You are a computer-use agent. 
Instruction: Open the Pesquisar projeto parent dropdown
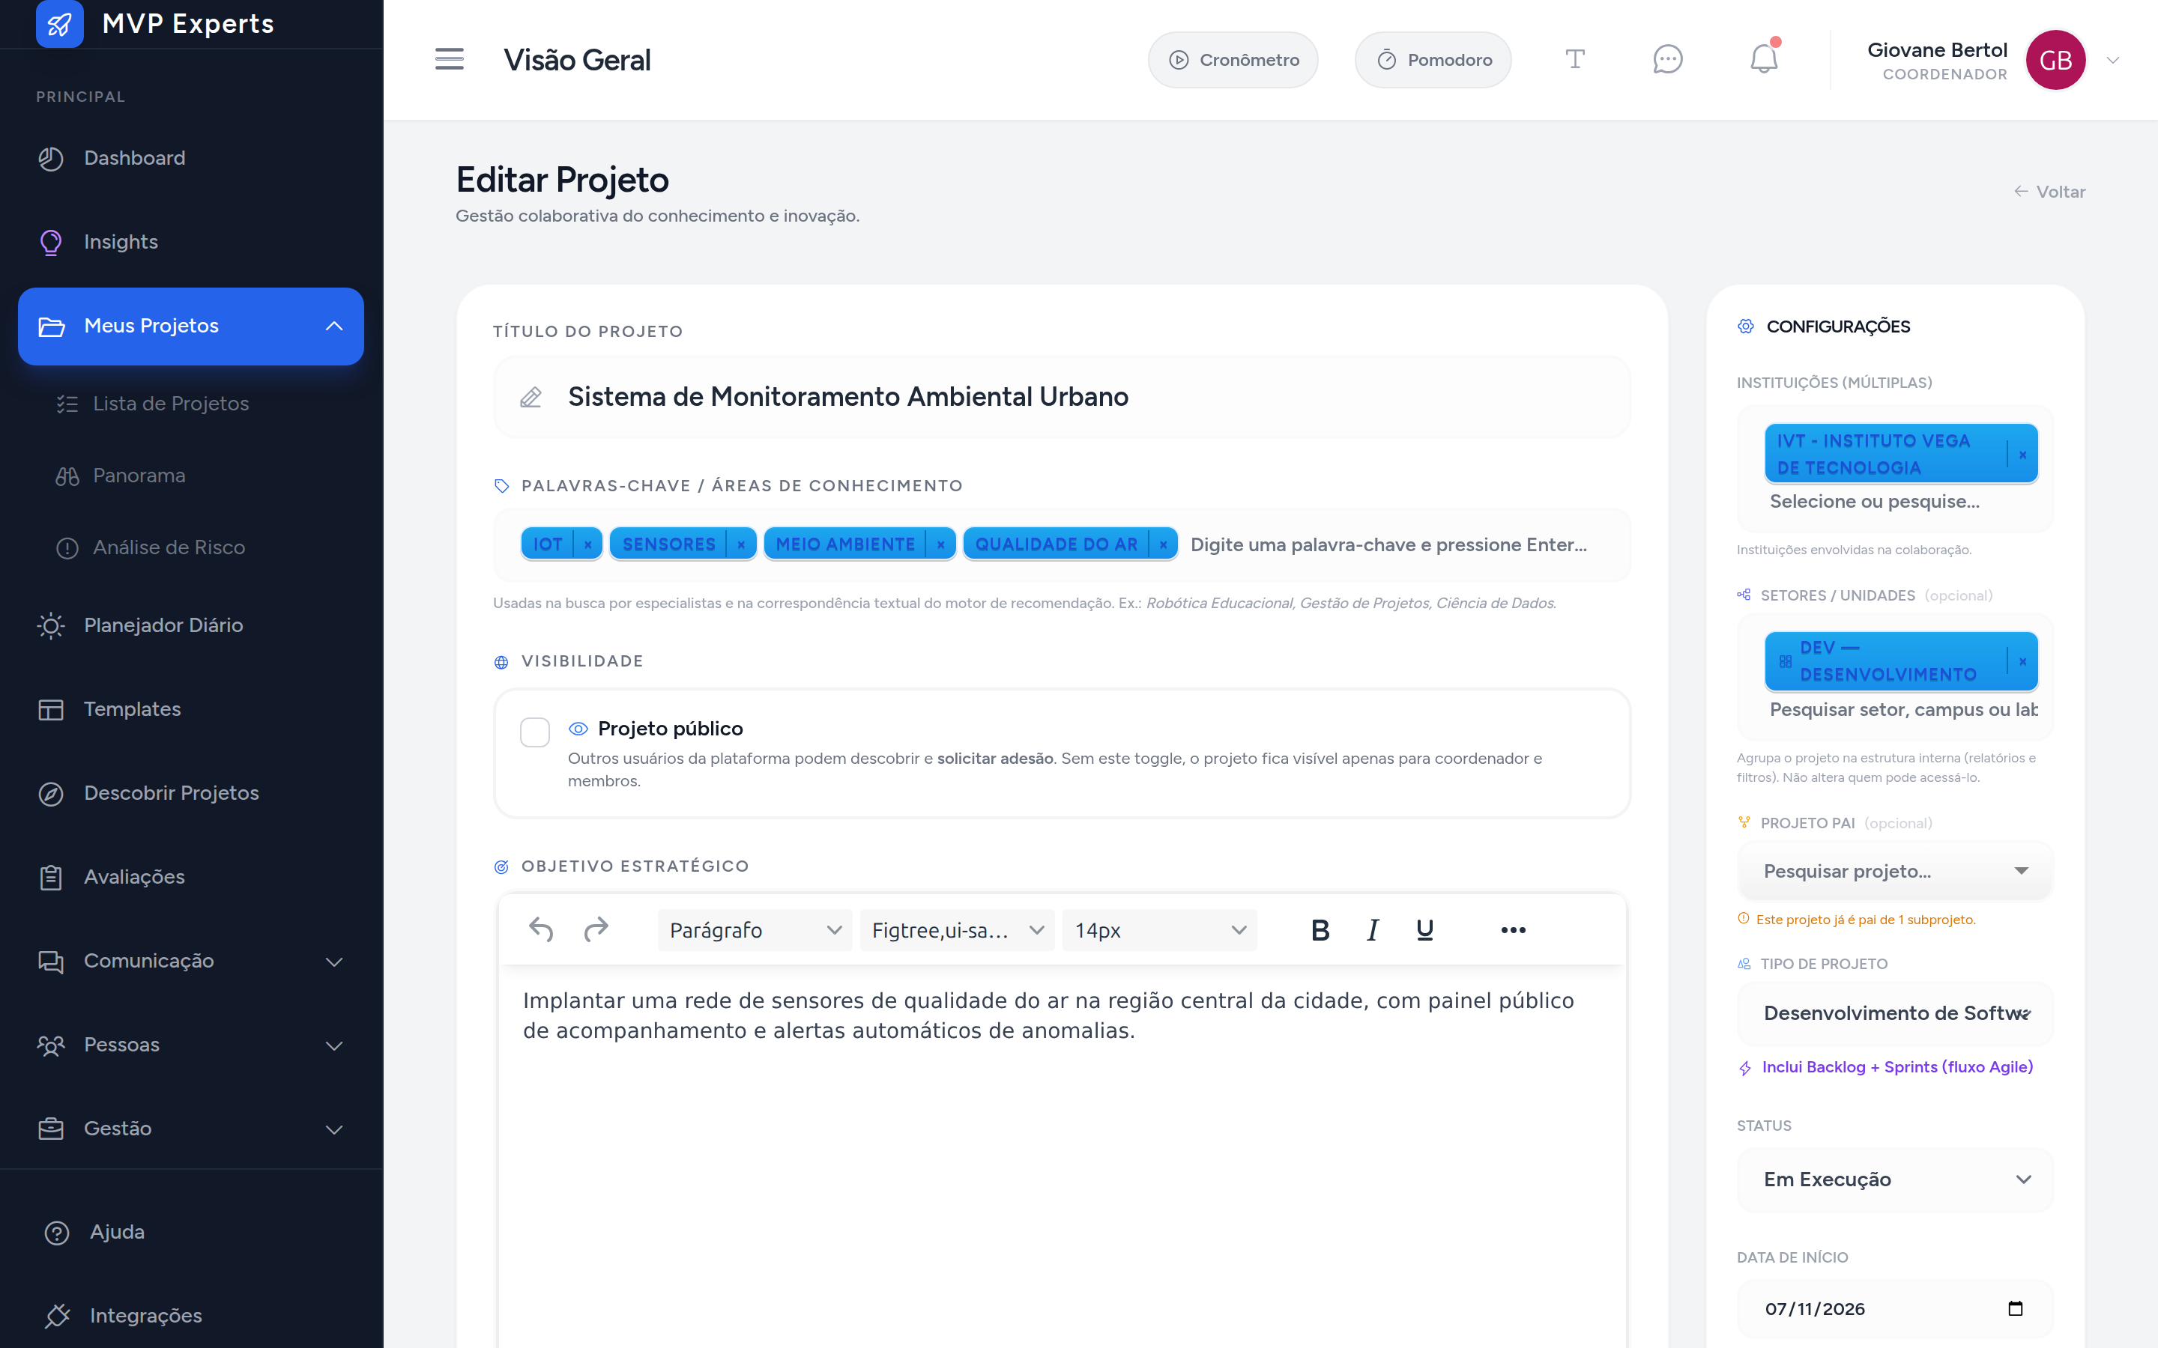pos(1895,871)
